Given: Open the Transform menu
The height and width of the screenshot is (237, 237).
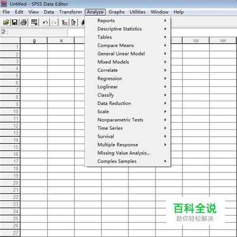Looking at the screenshot, I should 71,12.
